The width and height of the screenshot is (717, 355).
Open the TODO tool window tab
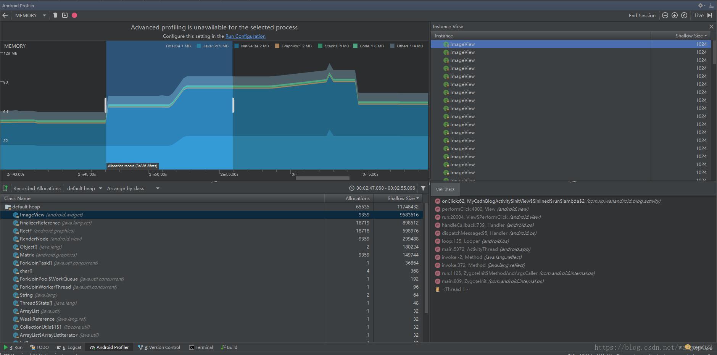(x=40, y=347)
